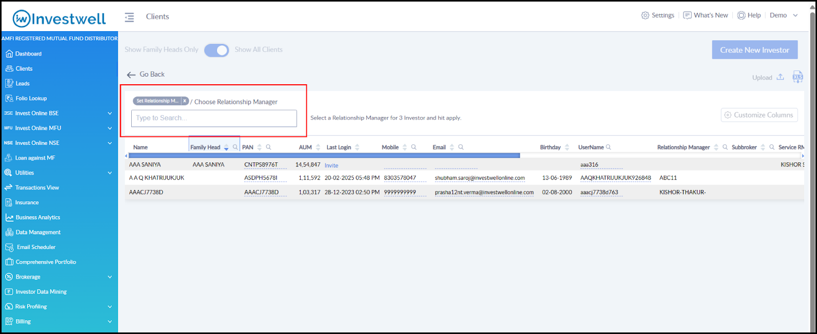Click Invite link for AAA SANIYA
This screenshot has height=334, width=817.
tap(331, 165)
